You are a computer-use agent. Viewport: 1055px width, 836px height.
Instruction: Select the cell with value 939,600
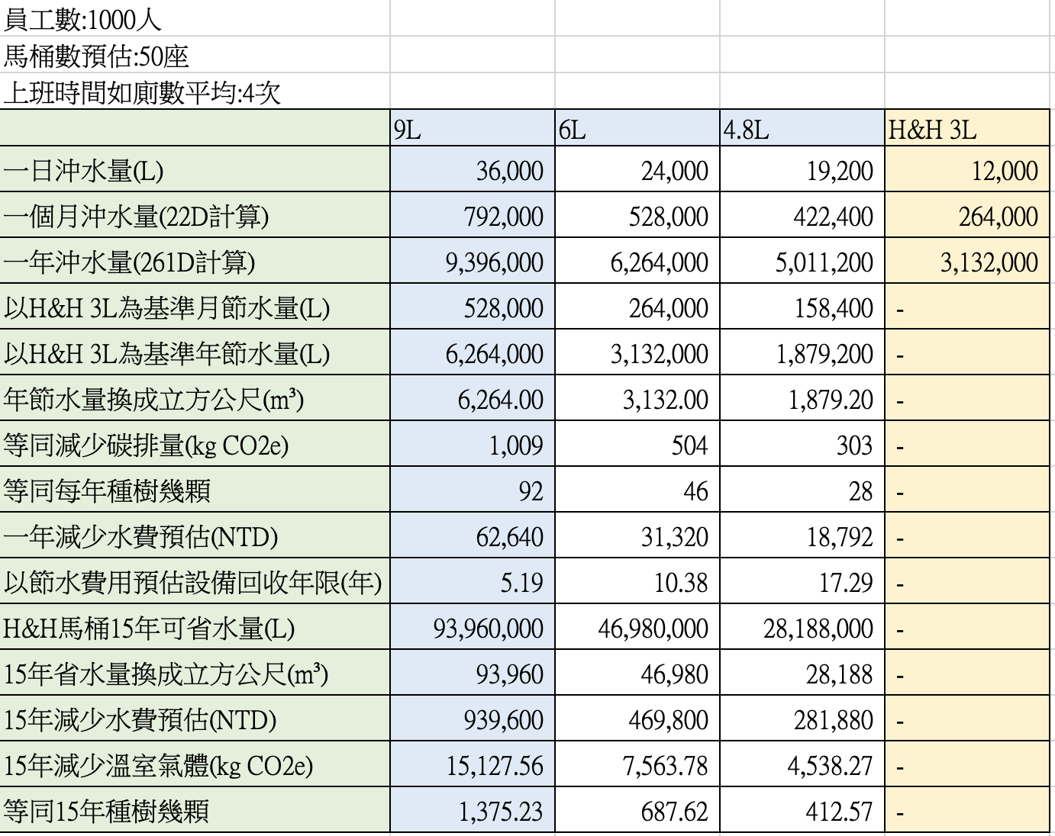coord(473,719)
